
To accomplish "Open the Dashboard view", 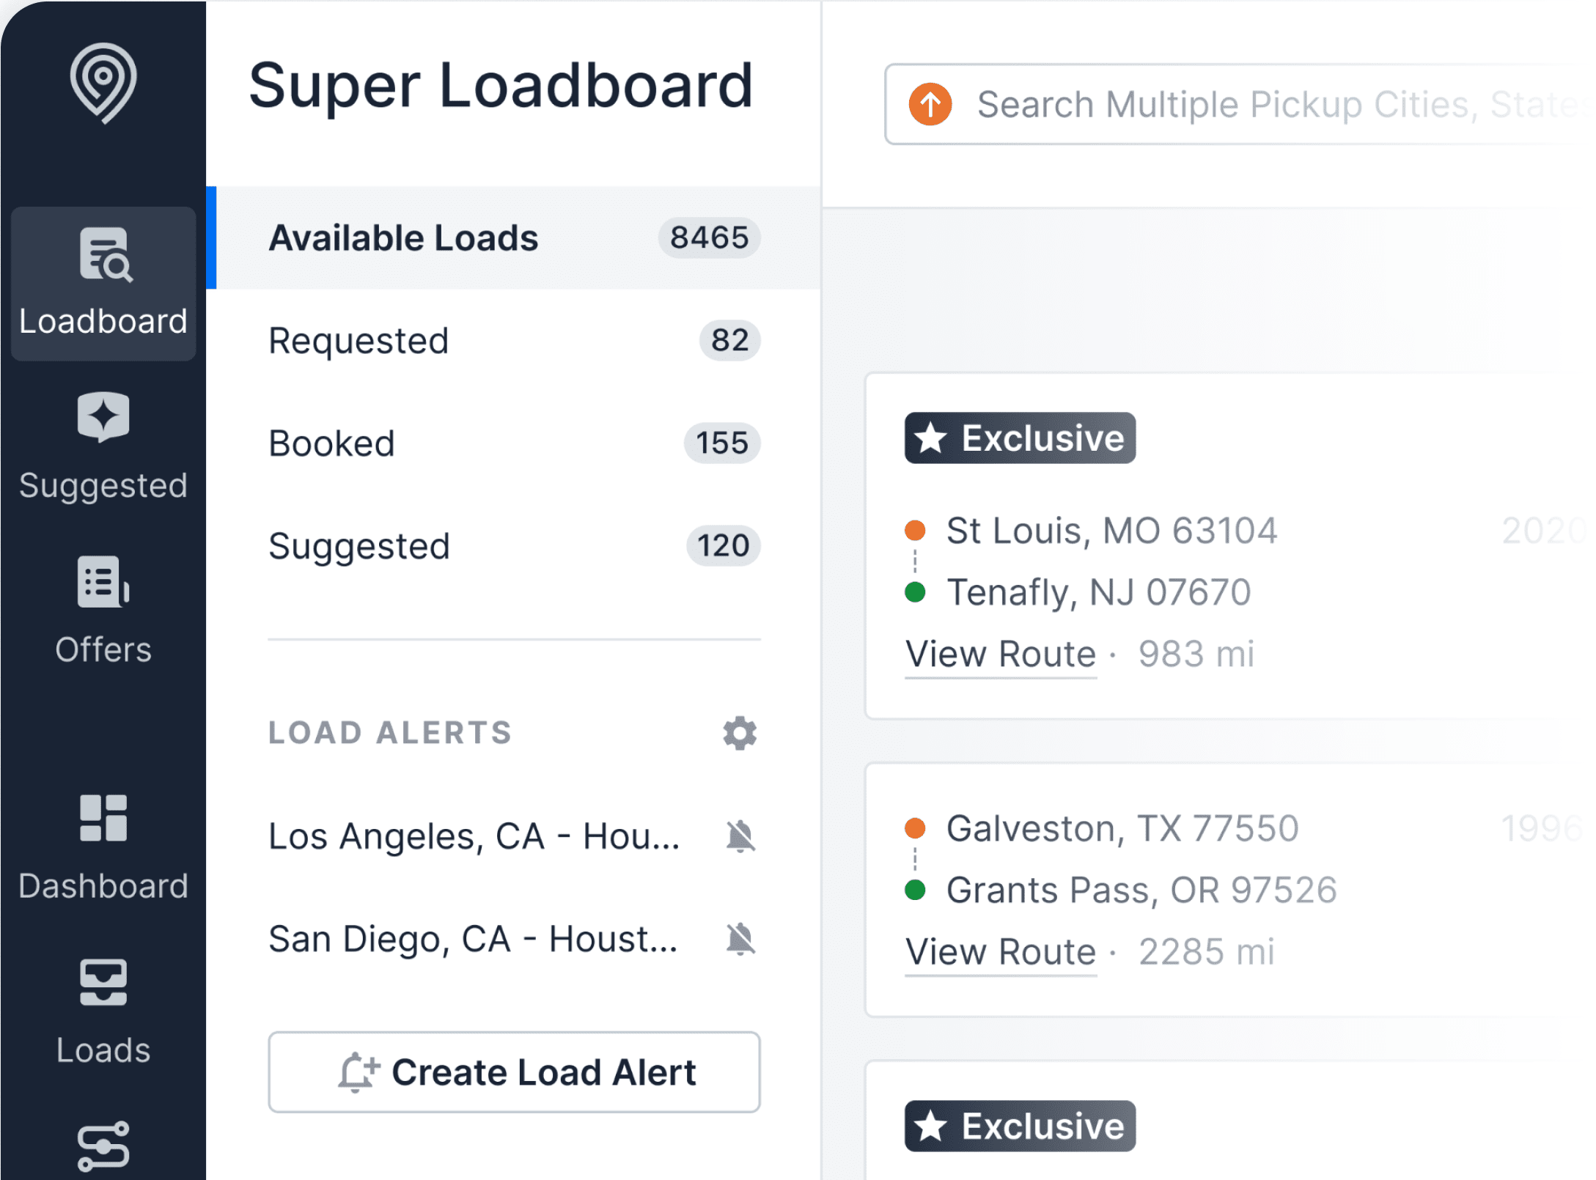I will (x=103, y=848).
